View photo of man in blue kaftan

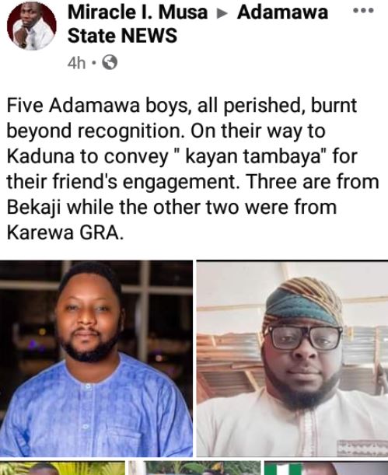[x=96, y=358]
